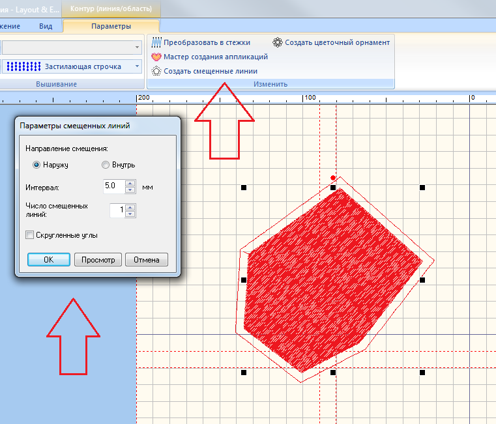Viewport: 496px width, 424px height.
Task: Click the Параметры смещенных линий title bar
Action: pos(98,126)
